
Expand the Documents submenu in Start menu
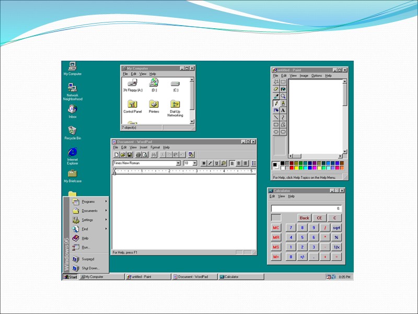point(89,211)
